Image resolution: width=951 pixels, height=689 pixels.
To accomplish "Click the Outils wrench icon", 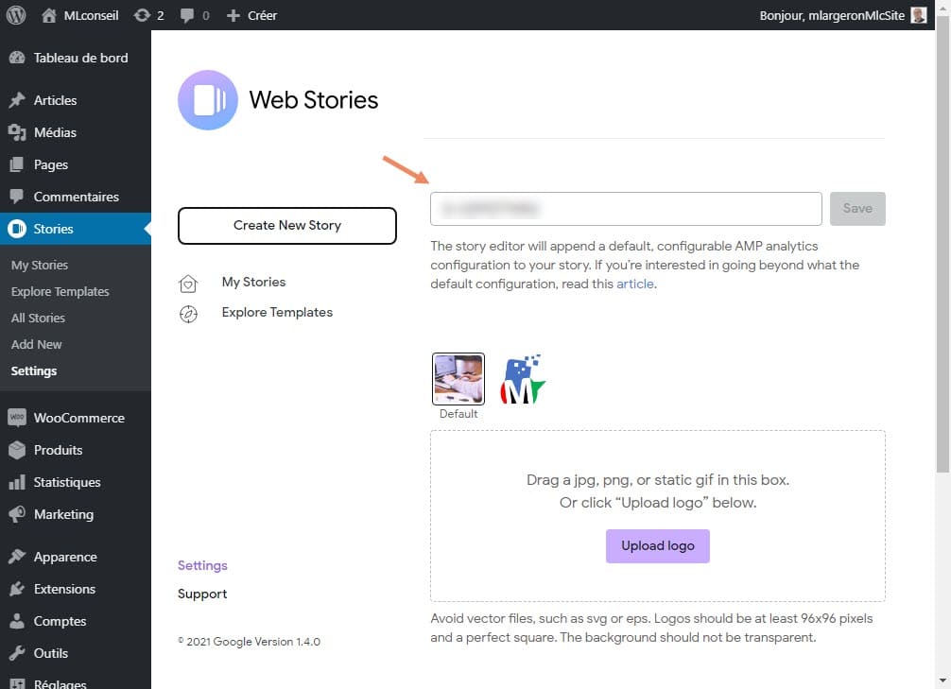I will coord(17,653).
